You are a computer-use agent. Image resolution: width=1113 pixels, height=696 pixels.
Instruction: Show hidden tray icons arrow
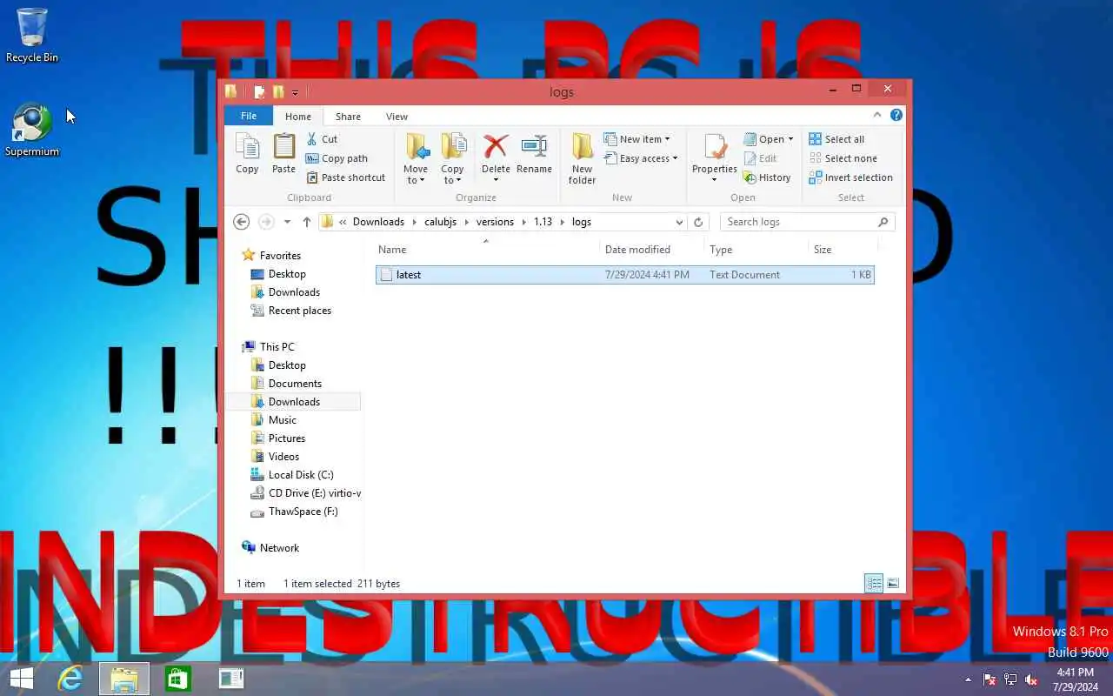tap(969, 679)
